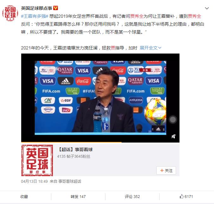This screenshot has height=204, width=214.
Task: Open 英国足球 super-topic logo thumbnail
Action: (37, 160)
